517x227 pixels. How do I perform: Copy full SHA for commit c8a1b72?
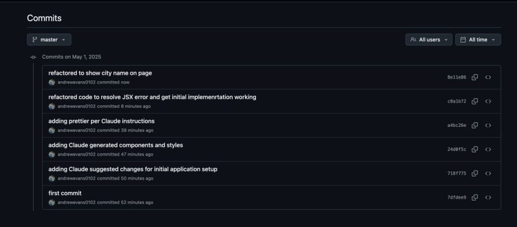[x=475, y=101]
